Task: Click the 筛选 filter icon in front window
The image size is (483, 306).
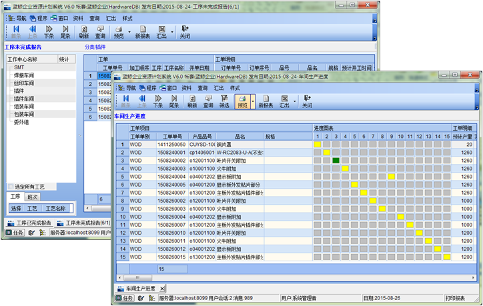Action: [x=224, y=101]
